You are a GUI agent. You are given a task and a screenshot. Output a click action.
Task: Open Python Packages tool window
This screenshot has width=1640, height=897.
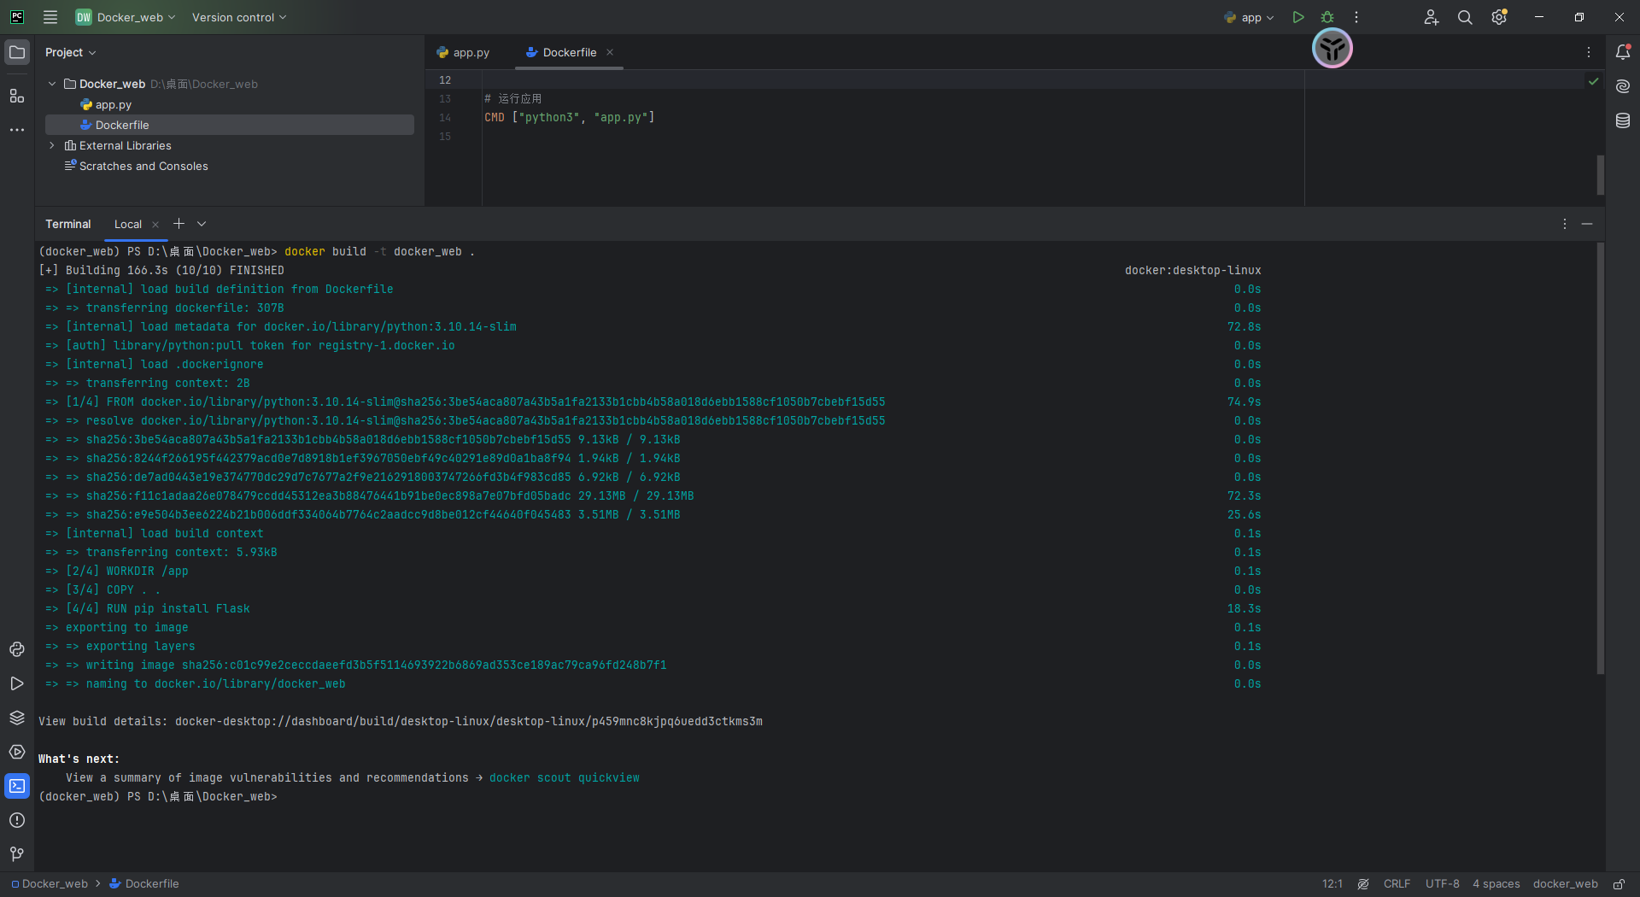pos(17,649)
